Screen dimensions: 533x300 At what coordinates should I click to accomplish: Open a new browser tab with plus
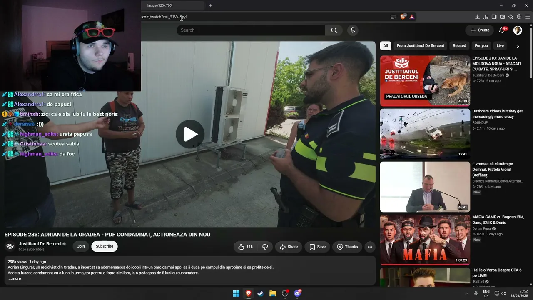click(x=210, y=5)
